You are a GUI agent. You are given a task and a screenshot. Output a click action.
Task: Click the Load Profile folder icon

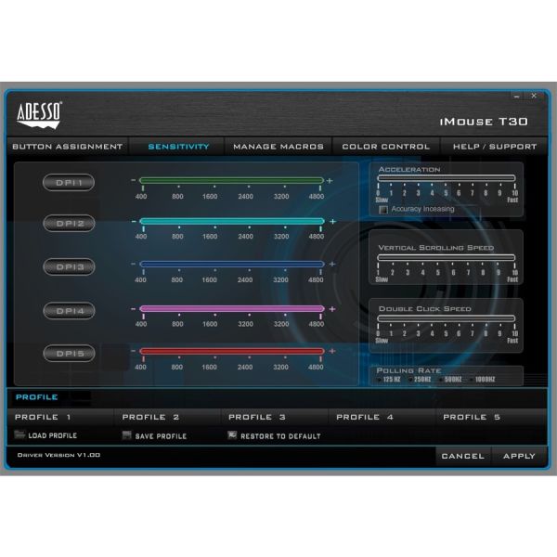(x=20, y=434)
